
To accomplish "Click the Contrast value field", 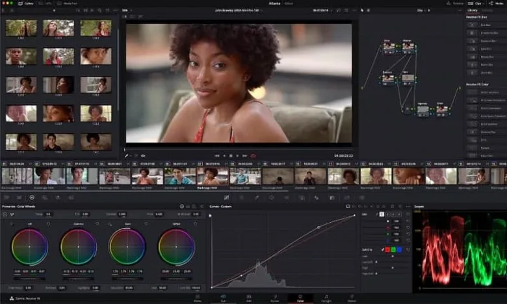I will tap(122, 214).
